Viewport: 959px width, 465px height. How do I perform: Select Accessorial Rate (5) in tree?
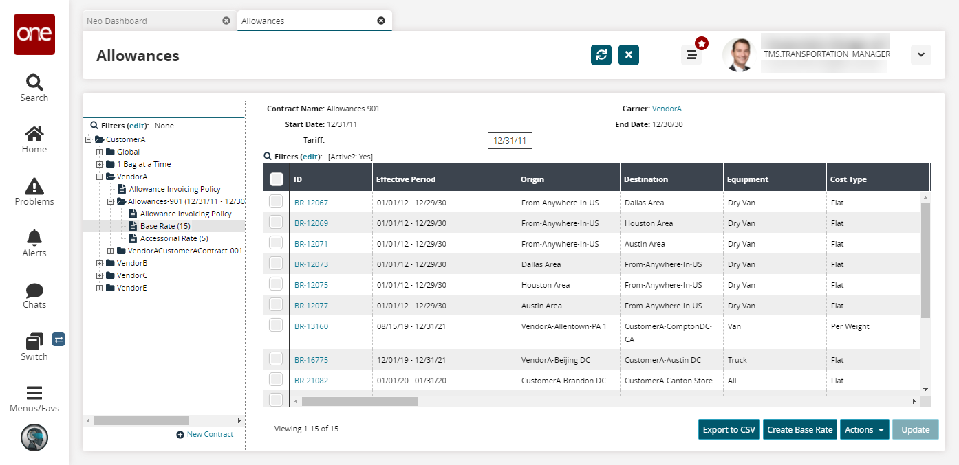(174, 238)
